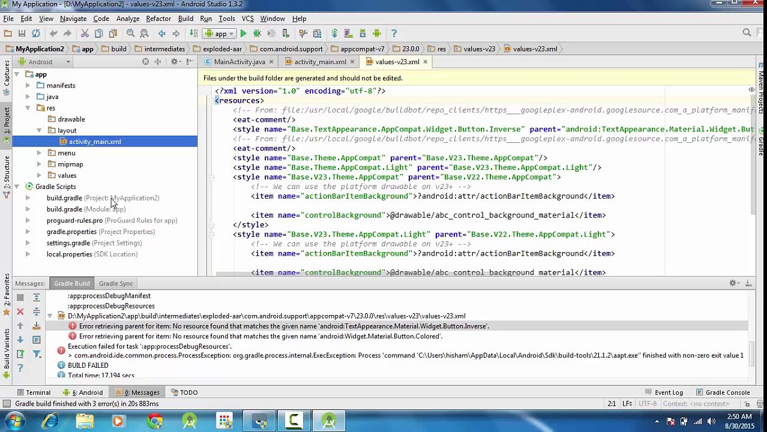Open the TODO tool window
The image size is (767, 432).
[x=184, y=392]
